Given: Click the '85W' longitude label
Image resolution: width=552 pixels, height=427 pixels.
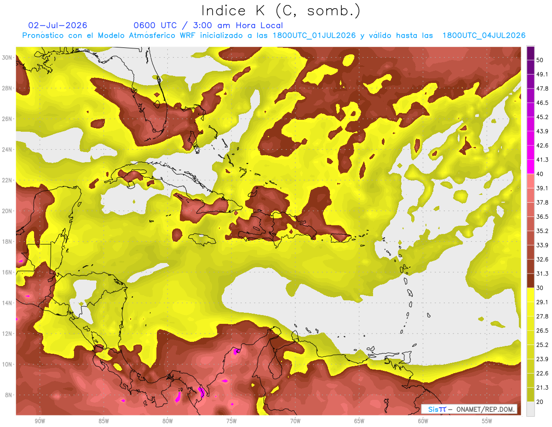Looking at the screenshot, I should [103, 421].
